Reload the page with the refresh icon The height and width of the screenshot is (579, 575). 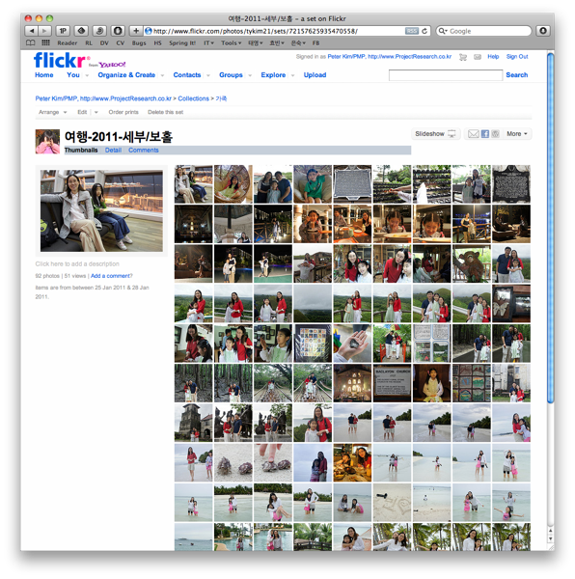point(424,31)
